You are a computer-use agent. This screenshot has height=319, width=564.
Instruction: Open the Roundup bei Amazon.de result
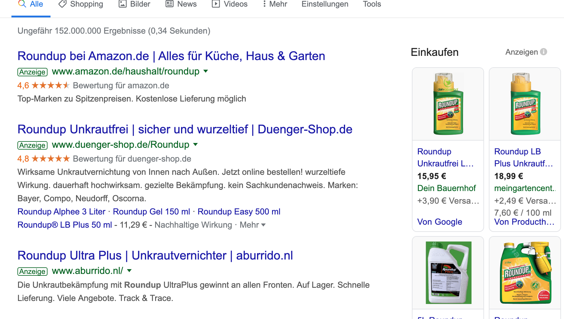tap(171, 56)
